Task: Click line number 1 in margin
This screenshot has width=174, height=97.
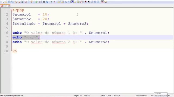Action: point(7,10)
